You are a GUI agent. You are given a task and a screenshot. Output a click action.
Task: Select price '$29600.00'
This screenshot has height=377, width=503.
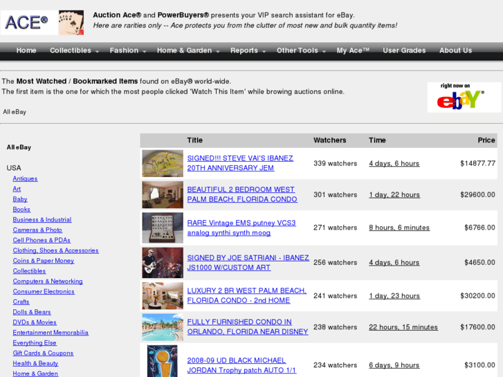pyautogui.click(x=477, y=195)
